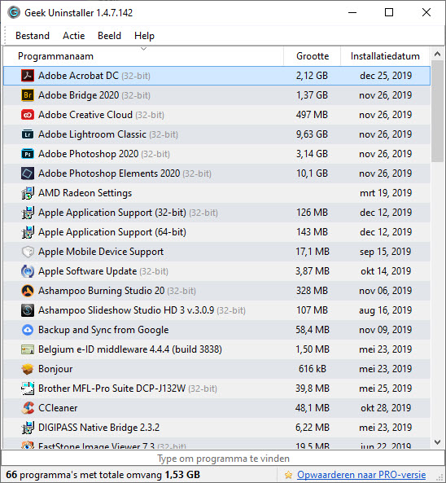446x483 pixels.
Task: Click the Apple Mobile Device Support shield icon
Action: (x=28, y=252)
